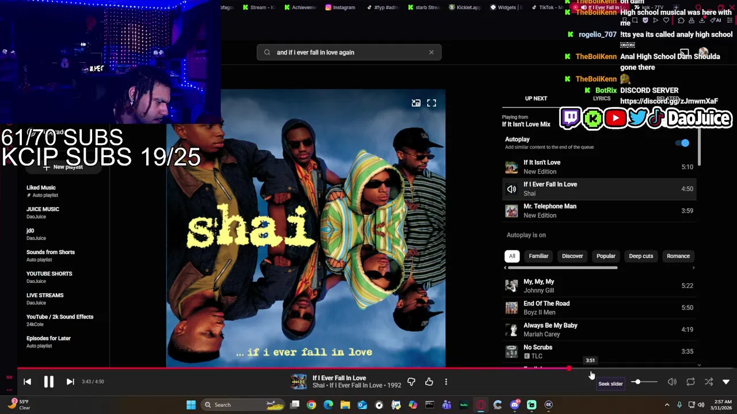Toggle shuffle in the player bar
Image resolution: width=737 pixels, height=414 pixels.
point(709,382)
